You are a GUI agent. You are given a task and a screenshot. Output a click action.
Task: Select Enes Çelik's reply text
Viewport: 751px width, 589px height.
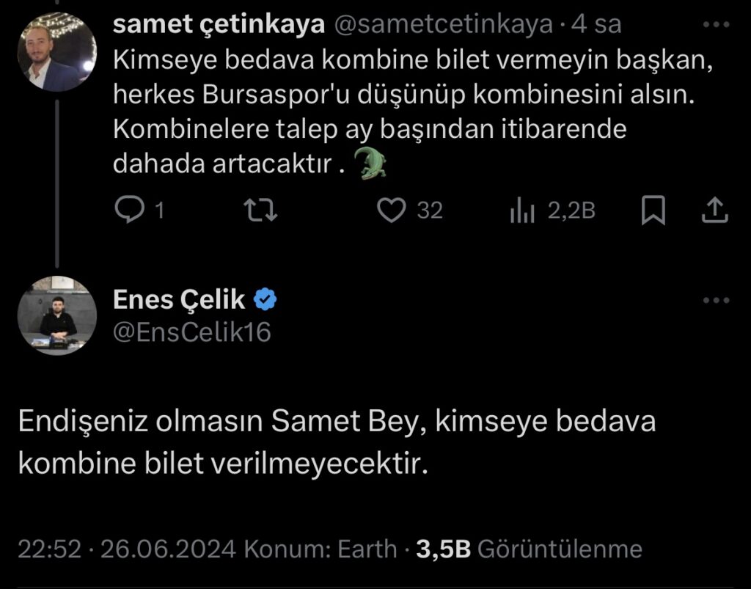[337, 442]
